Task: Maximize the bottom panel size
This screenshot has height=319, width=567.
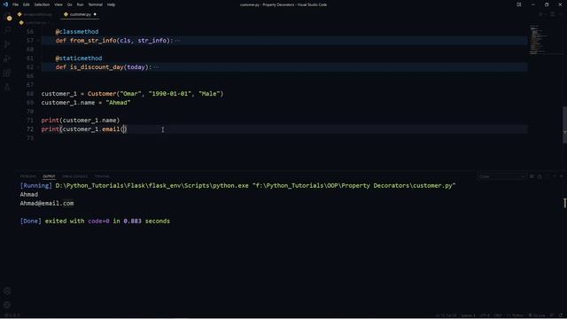Action: coord(555,176)
